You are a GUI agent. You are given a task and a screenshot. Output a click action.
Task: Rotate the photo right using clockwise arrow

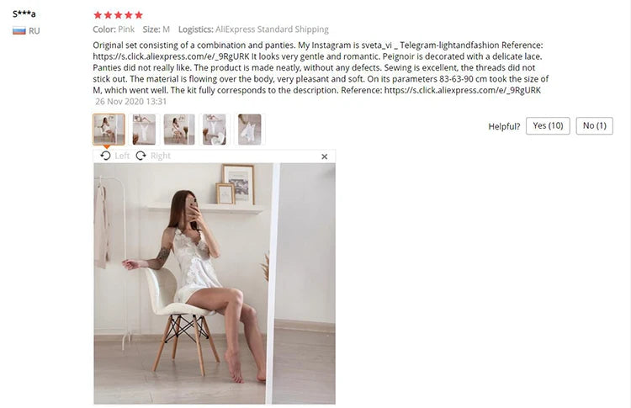141,156
